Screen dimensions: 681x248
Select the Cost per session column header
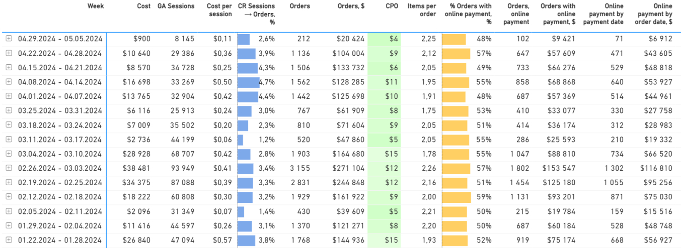tap(219, 10)
